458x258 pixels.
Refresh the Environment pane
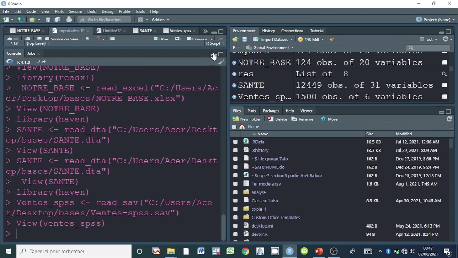pos(445,39)
